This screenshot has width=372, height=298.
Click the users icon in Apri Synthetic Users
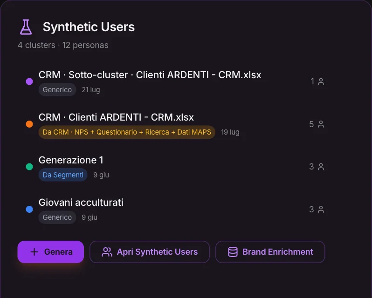(x=107, y=252)
